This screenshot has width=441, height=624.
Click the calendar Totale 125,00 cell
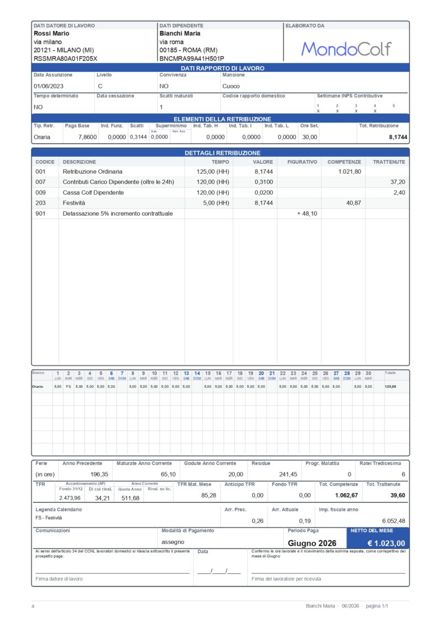pos(390,386)
